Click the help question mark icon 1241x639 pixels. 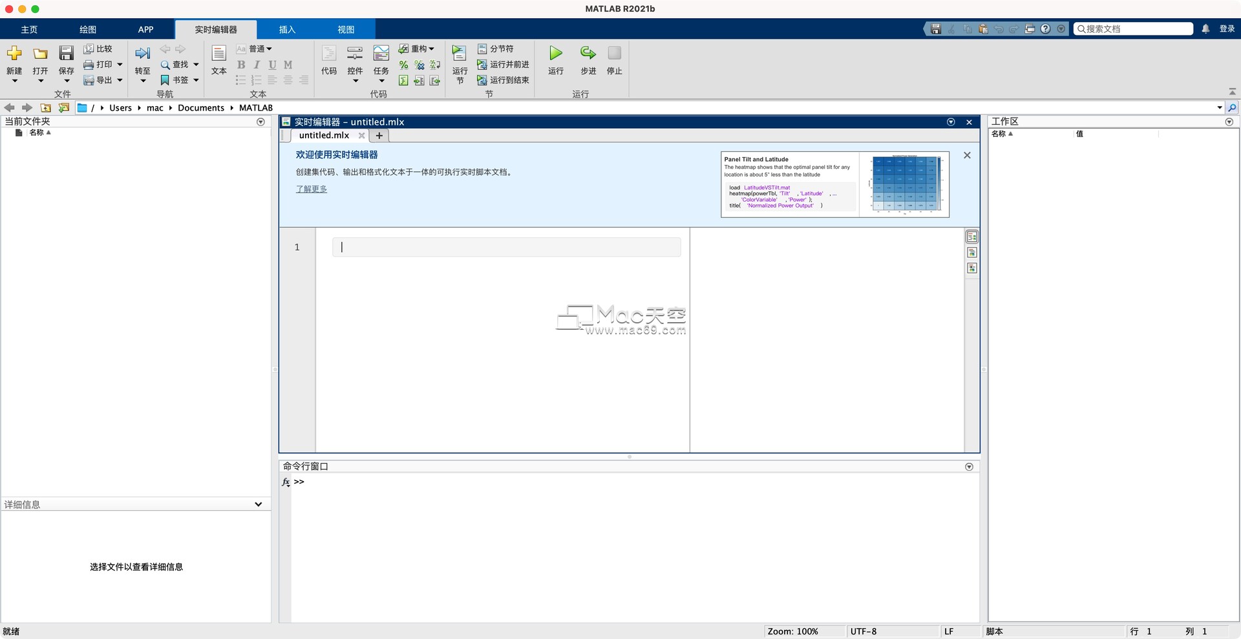coord(1045,28)
